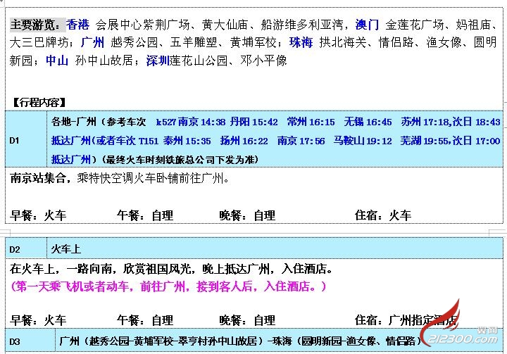Click the blue city name 珠海

pyautogui.click(x=301, y=42)
